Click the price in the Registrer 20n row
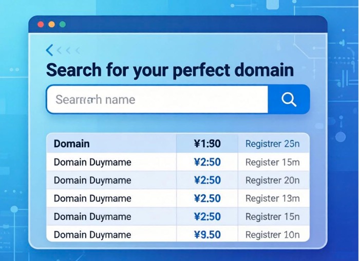359x261 pixels. (x=207, y=180)
